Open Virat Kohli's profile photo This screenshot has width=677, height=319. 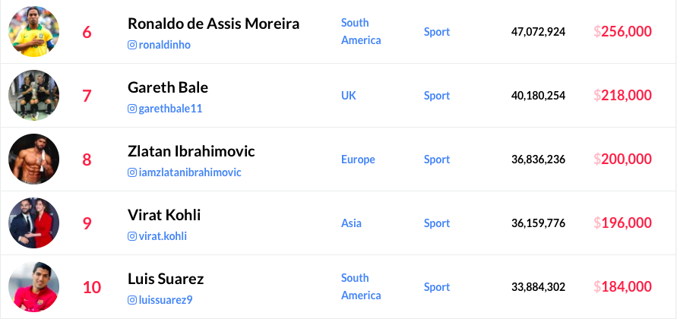[34, 223]
